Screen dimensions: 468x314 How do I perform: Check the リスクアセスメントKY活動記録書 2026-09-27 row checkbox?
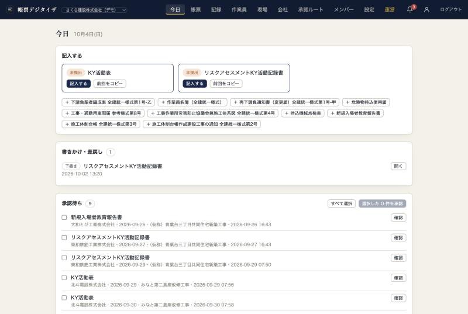click(64, 237)
